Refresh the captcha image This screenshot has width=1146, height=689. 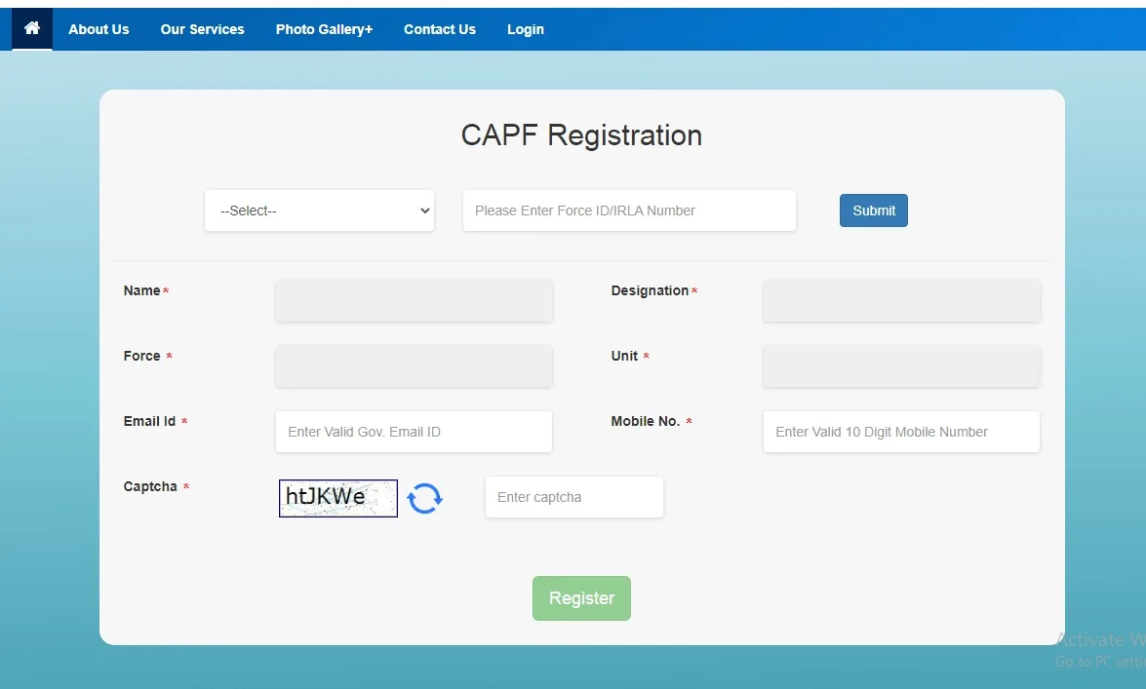(424, 498)
